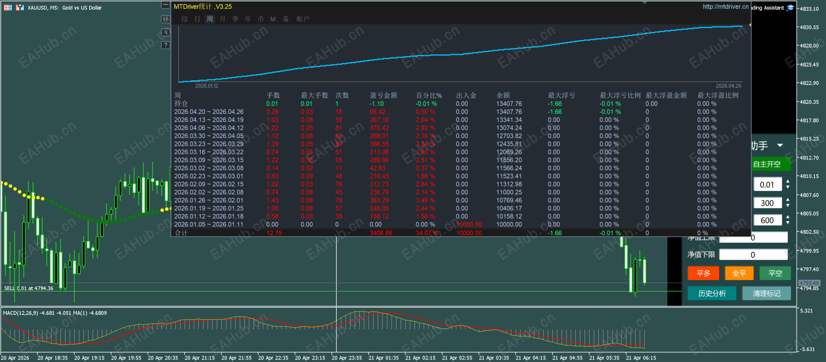Click the down arrow beside the 300 field
The width and height of the screenshot is (826, 362).
click(788, 206)
